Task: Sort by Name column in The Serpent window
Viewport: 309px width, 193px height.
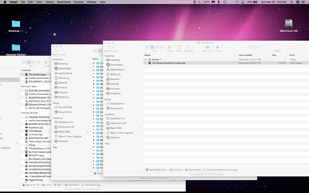Action: [147, 55]
